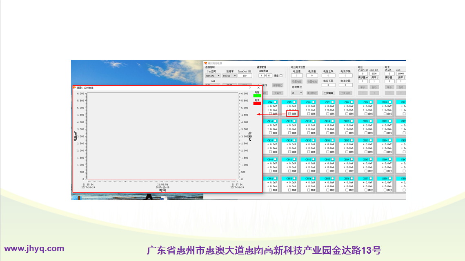Click the app icon in the 实时曲线 window title bar
The height and width of the screenshot is (261, 465).
coord(74,88)
